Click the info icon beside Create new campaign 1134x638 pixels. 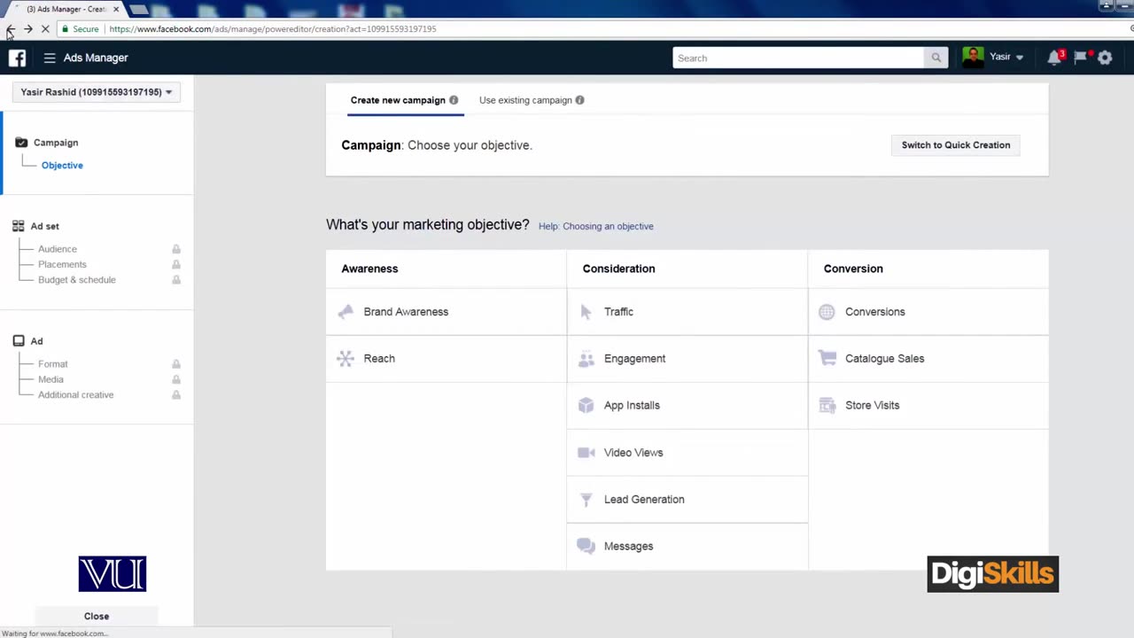[454, 100]
